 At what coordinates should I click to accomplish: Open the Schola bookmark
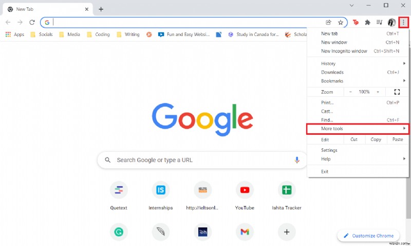296,34
